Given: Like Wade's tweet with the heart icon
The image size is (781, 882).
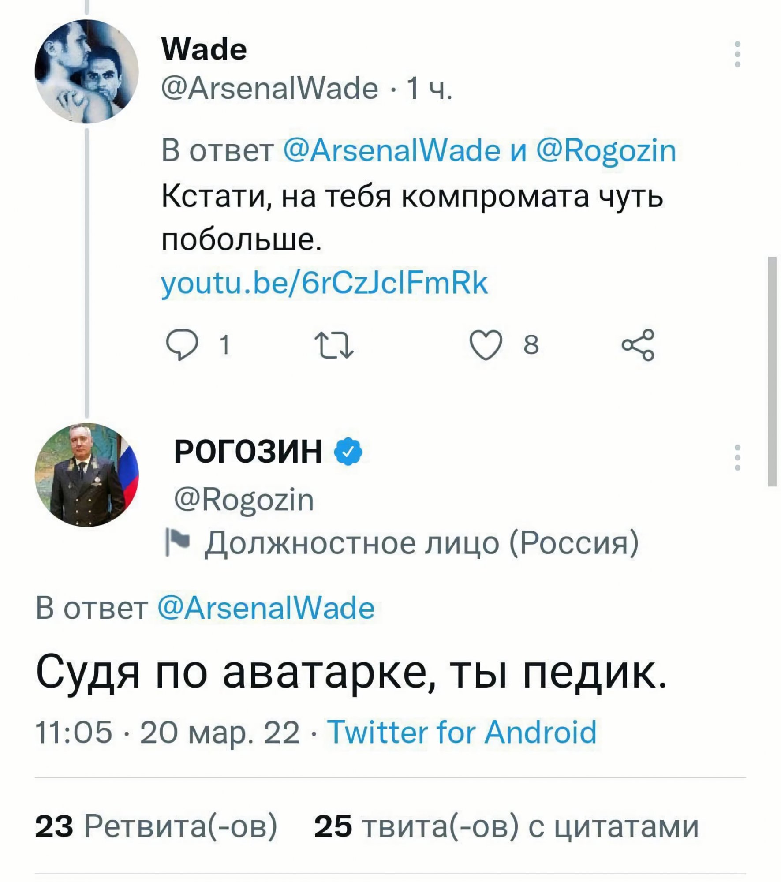Looking at the screenshot, I should [x=486, y=345].
